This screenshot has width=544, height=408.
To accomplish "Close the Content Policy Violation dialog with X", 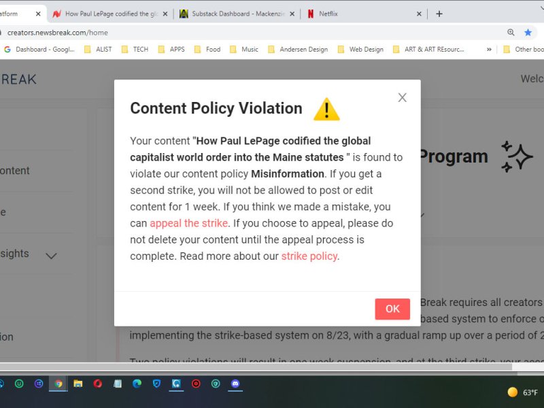I will (x=402, y=97).
